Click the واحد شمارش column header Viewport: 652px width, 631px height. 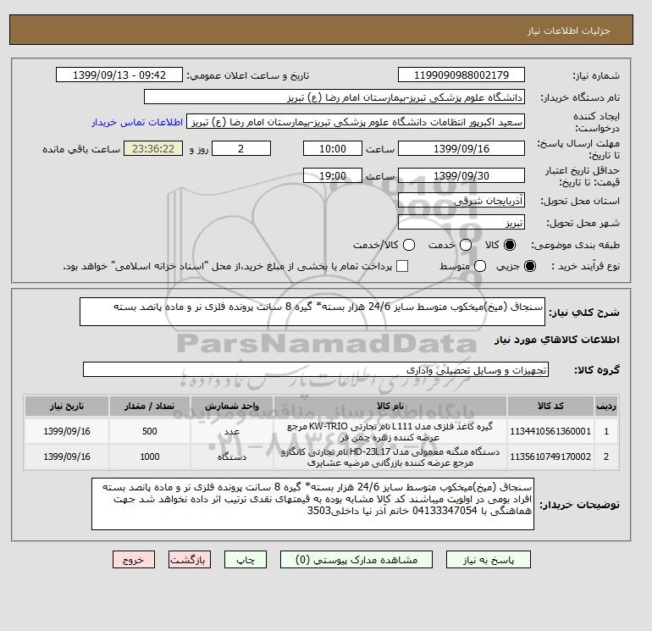pos(232,406)
